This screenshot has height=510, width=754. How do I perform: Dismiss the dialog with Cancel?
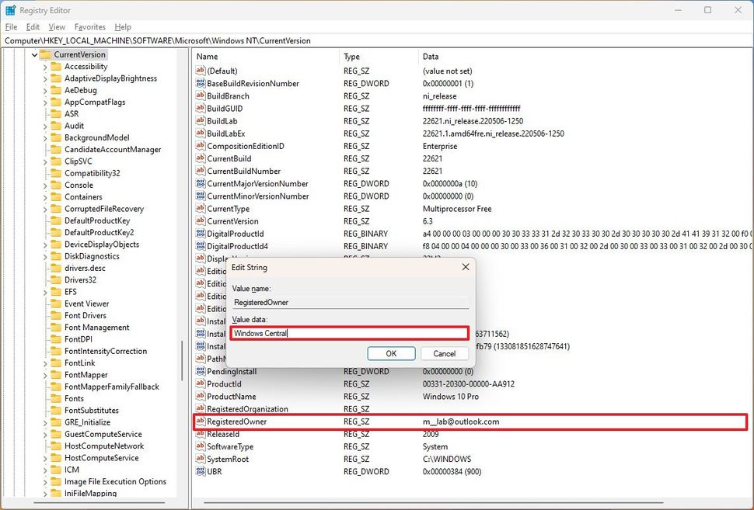coord(444,353)
